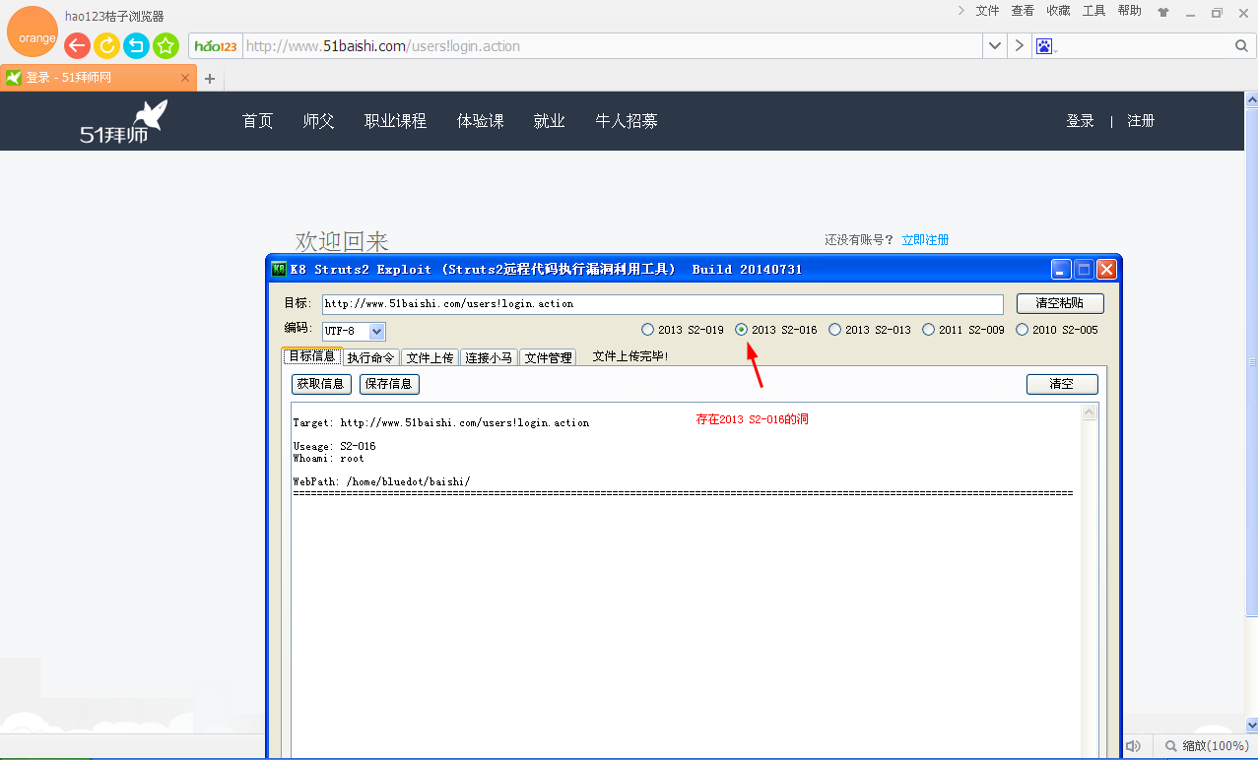Screen dimensions: 1258x760
Task: Open 首页 in site navigation
Action: (x=258, y=121)
